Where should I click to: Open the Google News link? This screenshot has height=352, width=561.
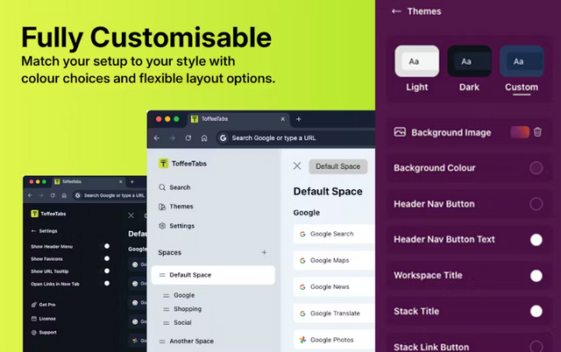pos(334,286)
